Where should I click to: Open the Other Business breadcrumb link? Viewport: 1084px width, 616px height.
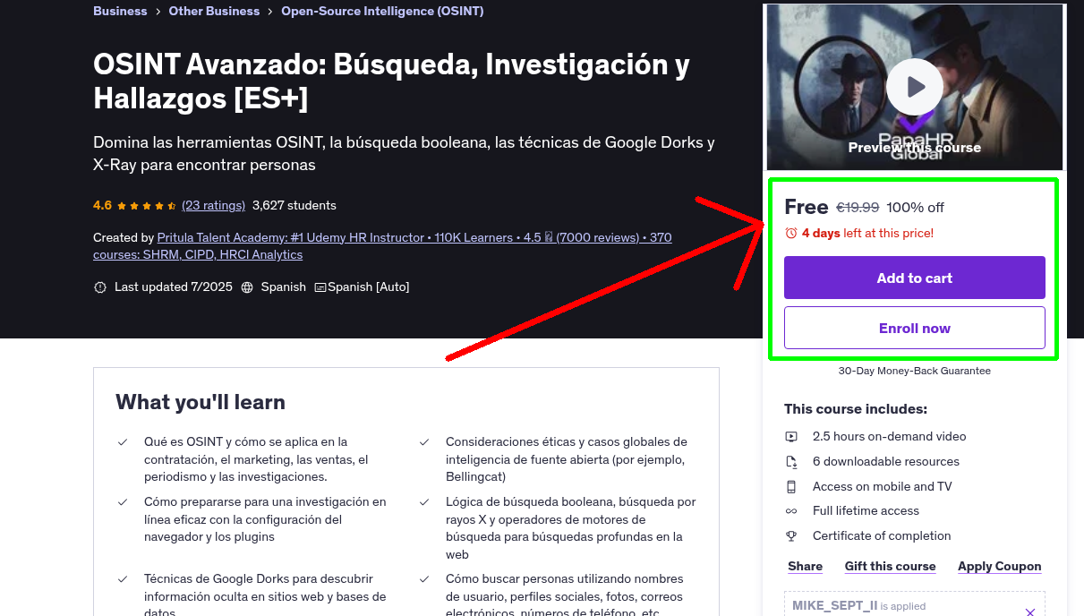pyautogui.click(x=214, y=11)
